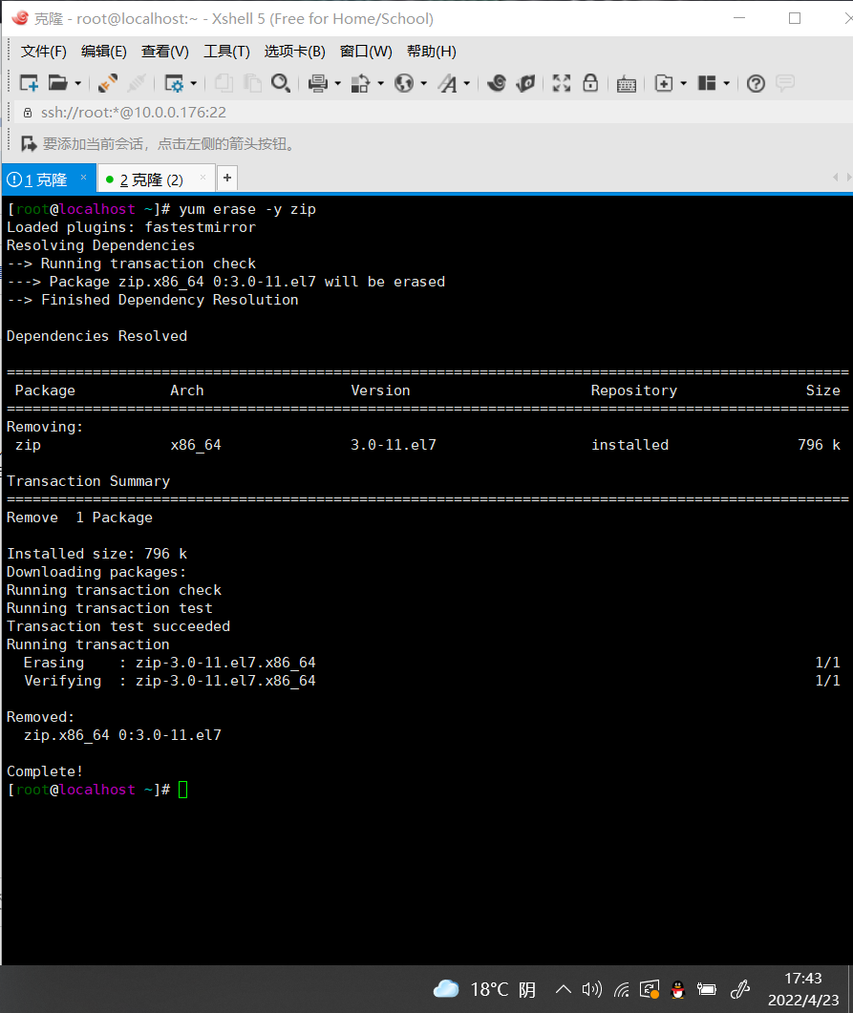This screenshot has width=853, height=1013.
Task: Click the QQ penguin tray icon
Action: [x=678, y=990]
